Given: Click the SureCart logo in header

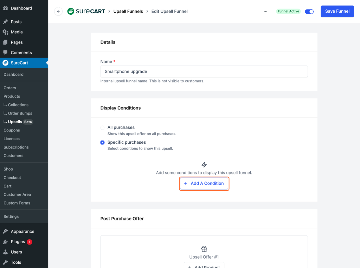Looking at the screenshot, I should [86, 11].
